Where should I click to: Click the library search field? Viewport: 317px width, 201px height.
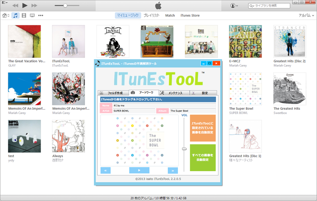269,6
